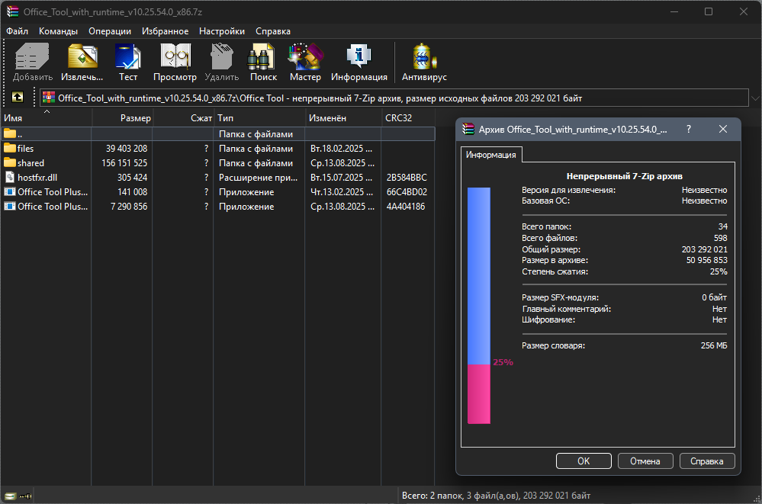Click the date Вт.18.02.2025 cell

[x=342, y=148]
